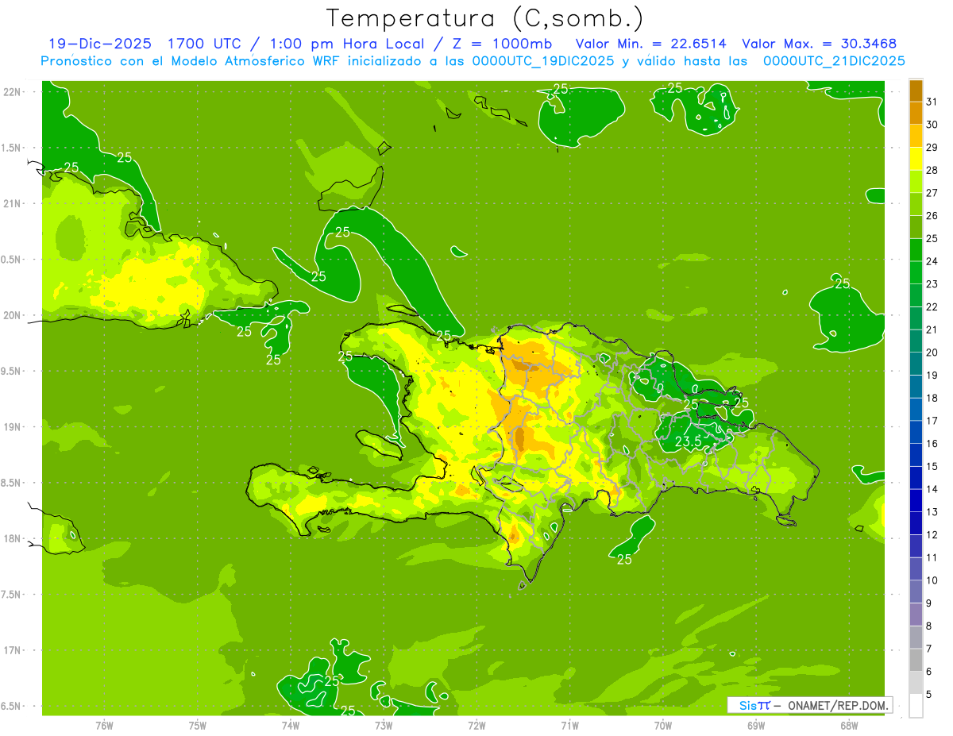Screen dimensions: 953x736
Task: Click the "72W" longitude axis label
Action: (476, 726)
